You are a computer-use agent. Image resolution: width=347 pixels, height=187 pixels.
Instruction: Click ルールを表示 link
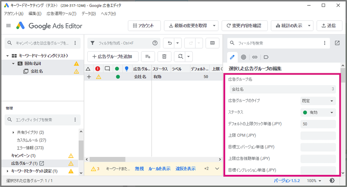pos(160,169)
